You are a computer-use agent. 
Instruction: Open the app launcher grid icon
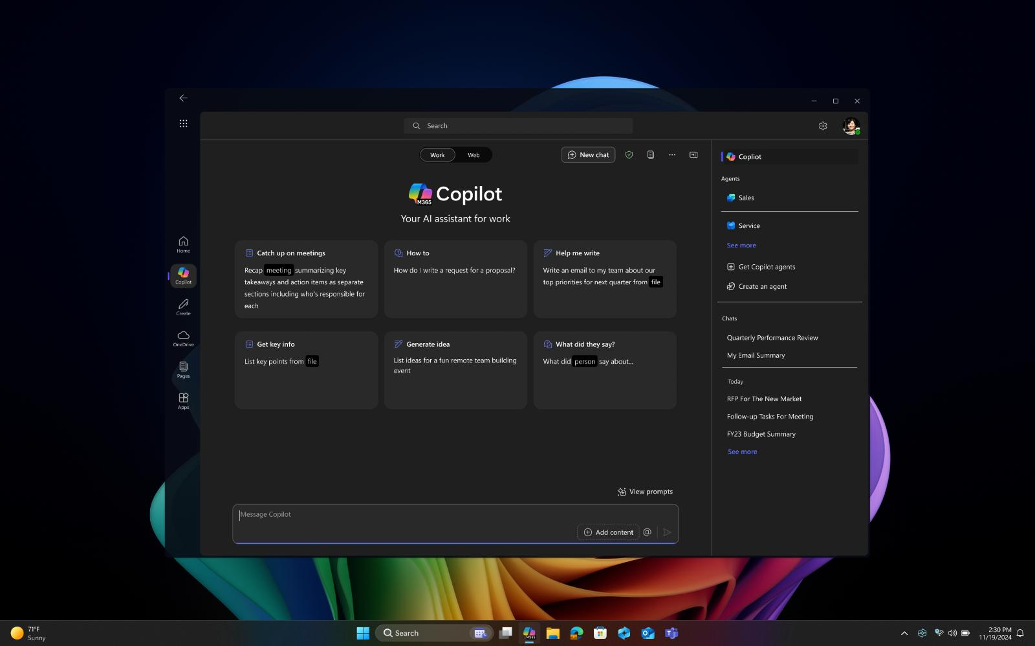click(183, 123)
